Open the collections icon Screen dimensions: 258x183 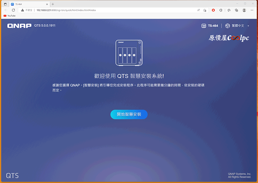tap(236, 10)
